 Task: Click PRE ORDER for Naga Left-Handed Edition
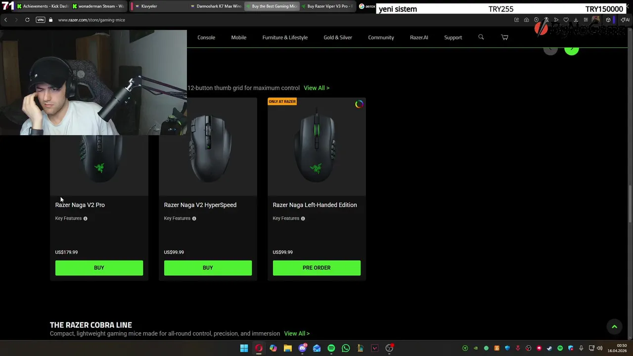[316, 268]
